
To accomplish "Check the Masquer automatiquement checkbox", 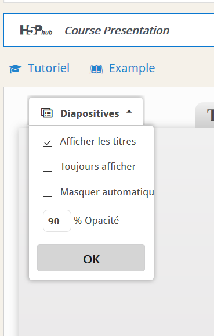I will coord(48,192).
